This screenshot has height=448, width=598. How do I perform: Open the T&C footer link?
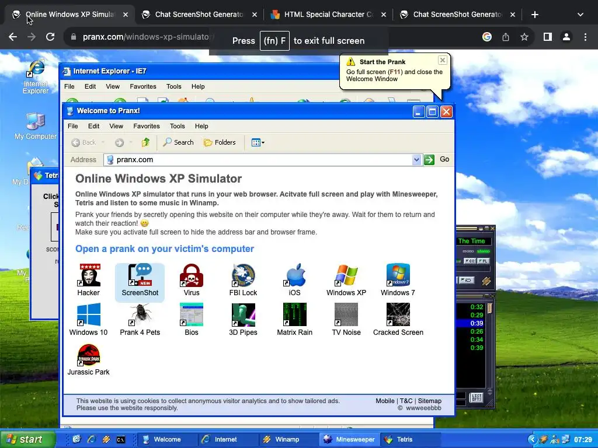click(x=406, y=401)
